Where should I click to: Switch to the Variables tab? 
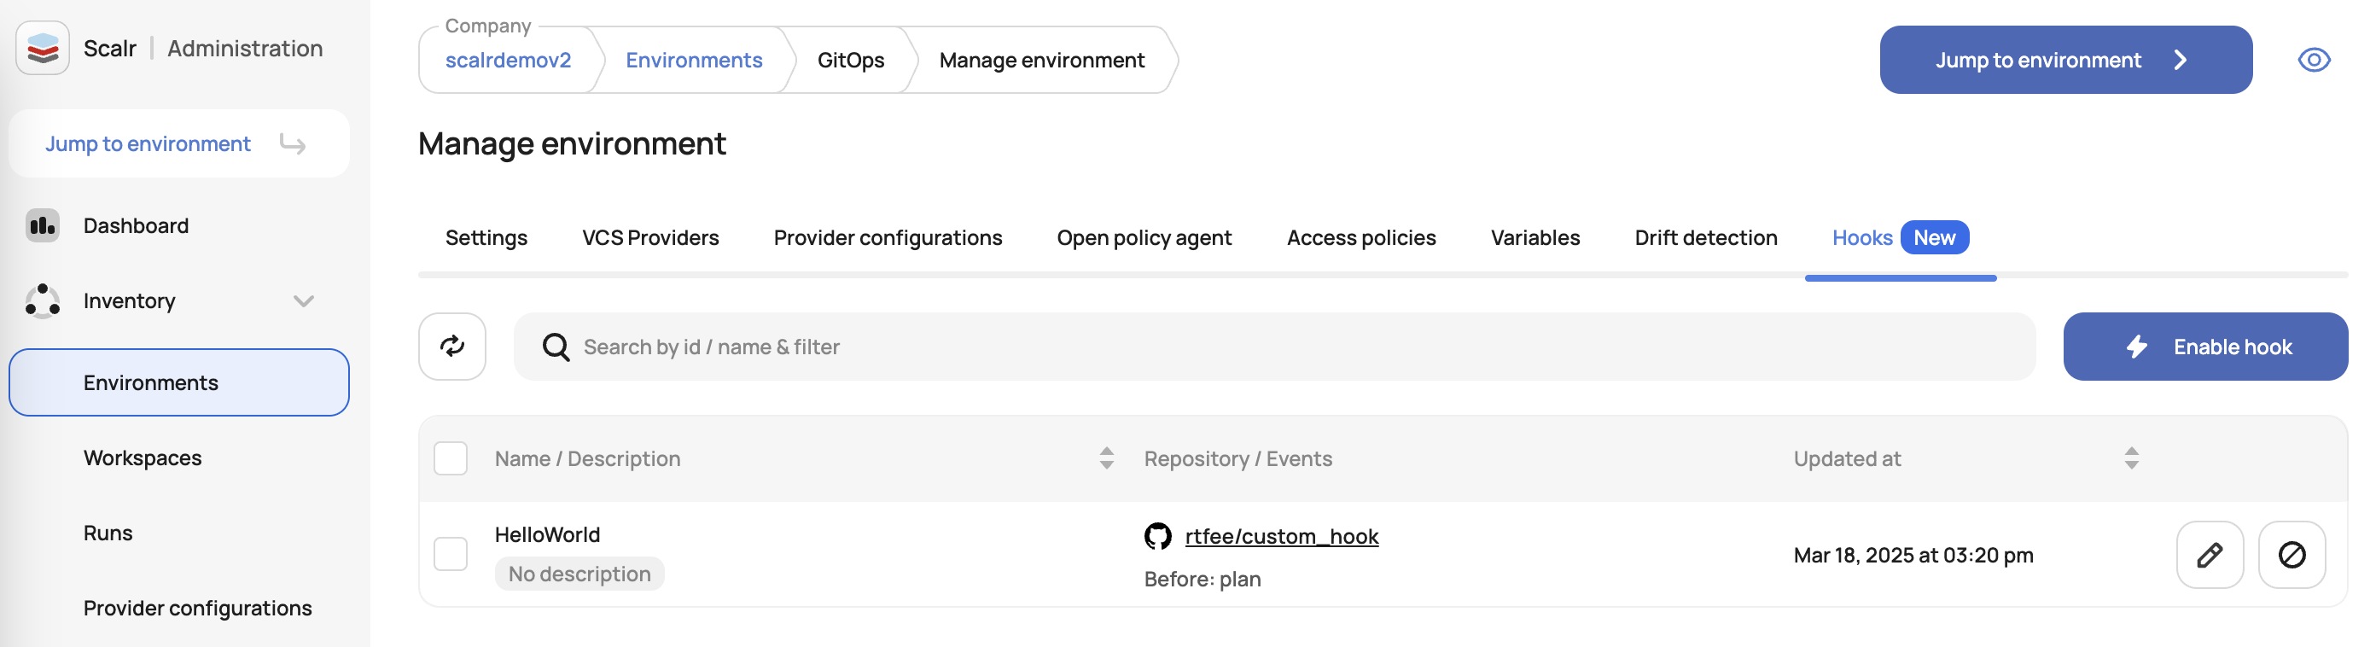pos(1534,238)
